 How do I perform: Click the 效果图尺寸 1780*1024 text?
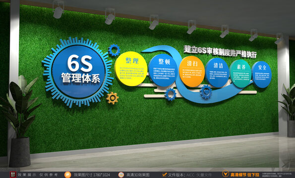92,175
